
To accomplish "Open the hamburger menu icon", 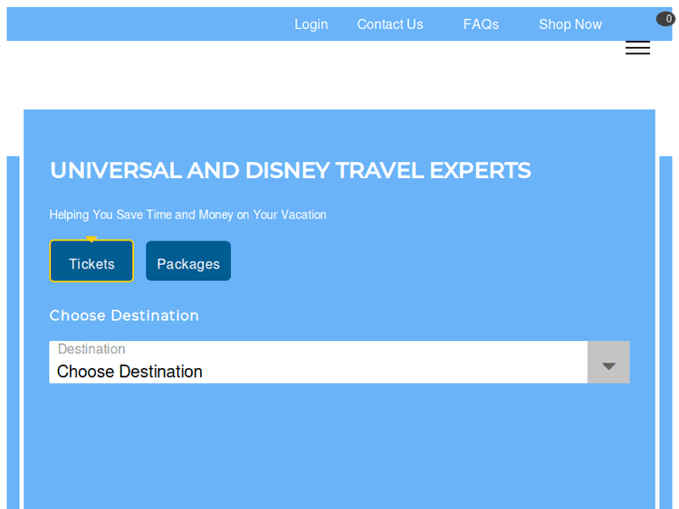I will (637, 49).
